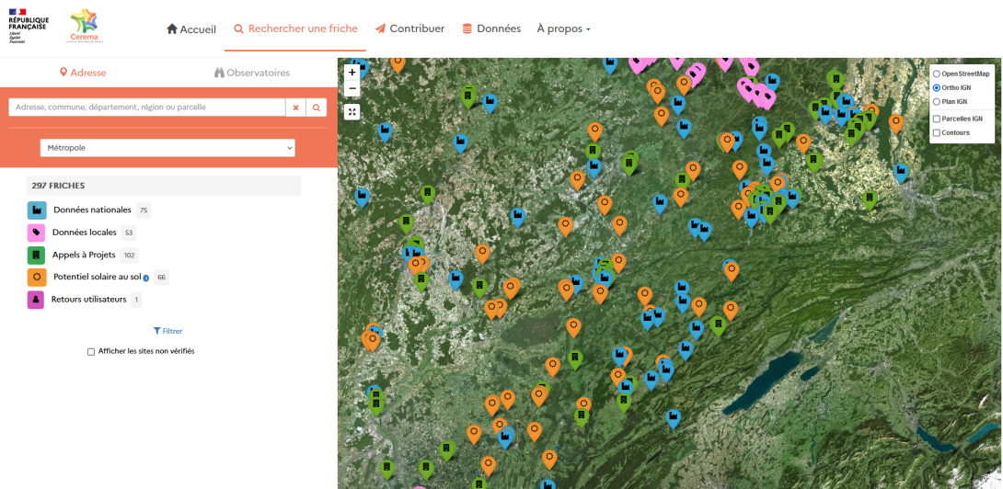Check Afficher les sites non vérifiés
1003x489 pixels.
click(x=91, y=351)
